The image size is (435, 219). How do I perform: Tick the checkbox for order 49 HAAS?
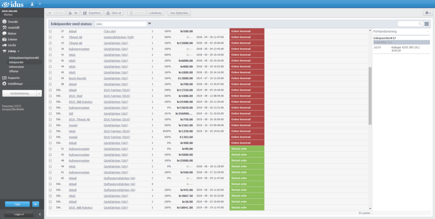pos(50,166)
